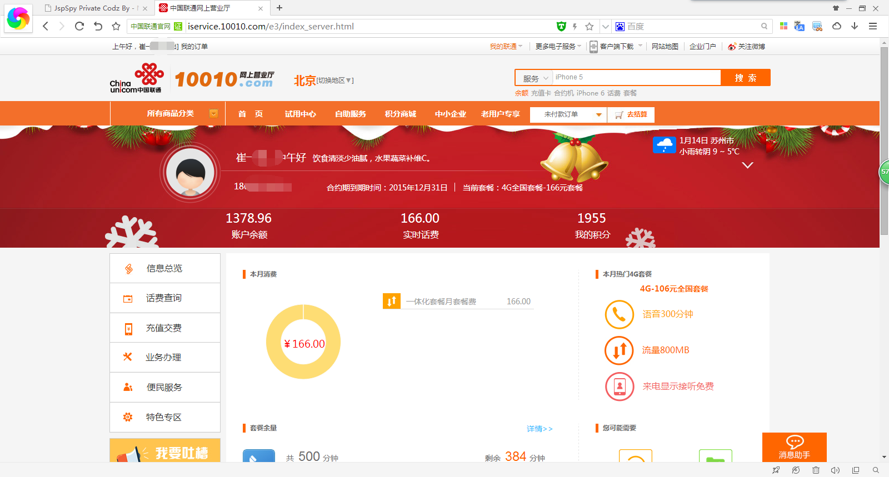The image size is (889, 477).
Task: Click the ¥166.00 donut chart
Action: (303, 342)
